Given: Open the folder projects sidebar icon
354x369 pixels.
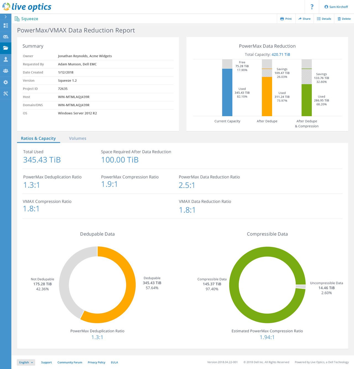Looking at the screenshot, I should (x=6, y=48).
